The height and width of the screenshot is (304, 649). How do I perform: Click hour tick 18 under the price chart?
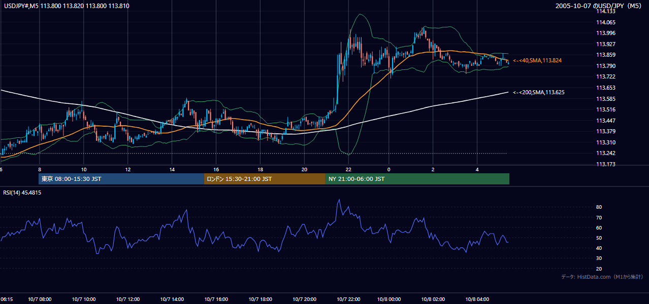click(x=261, y=169)
